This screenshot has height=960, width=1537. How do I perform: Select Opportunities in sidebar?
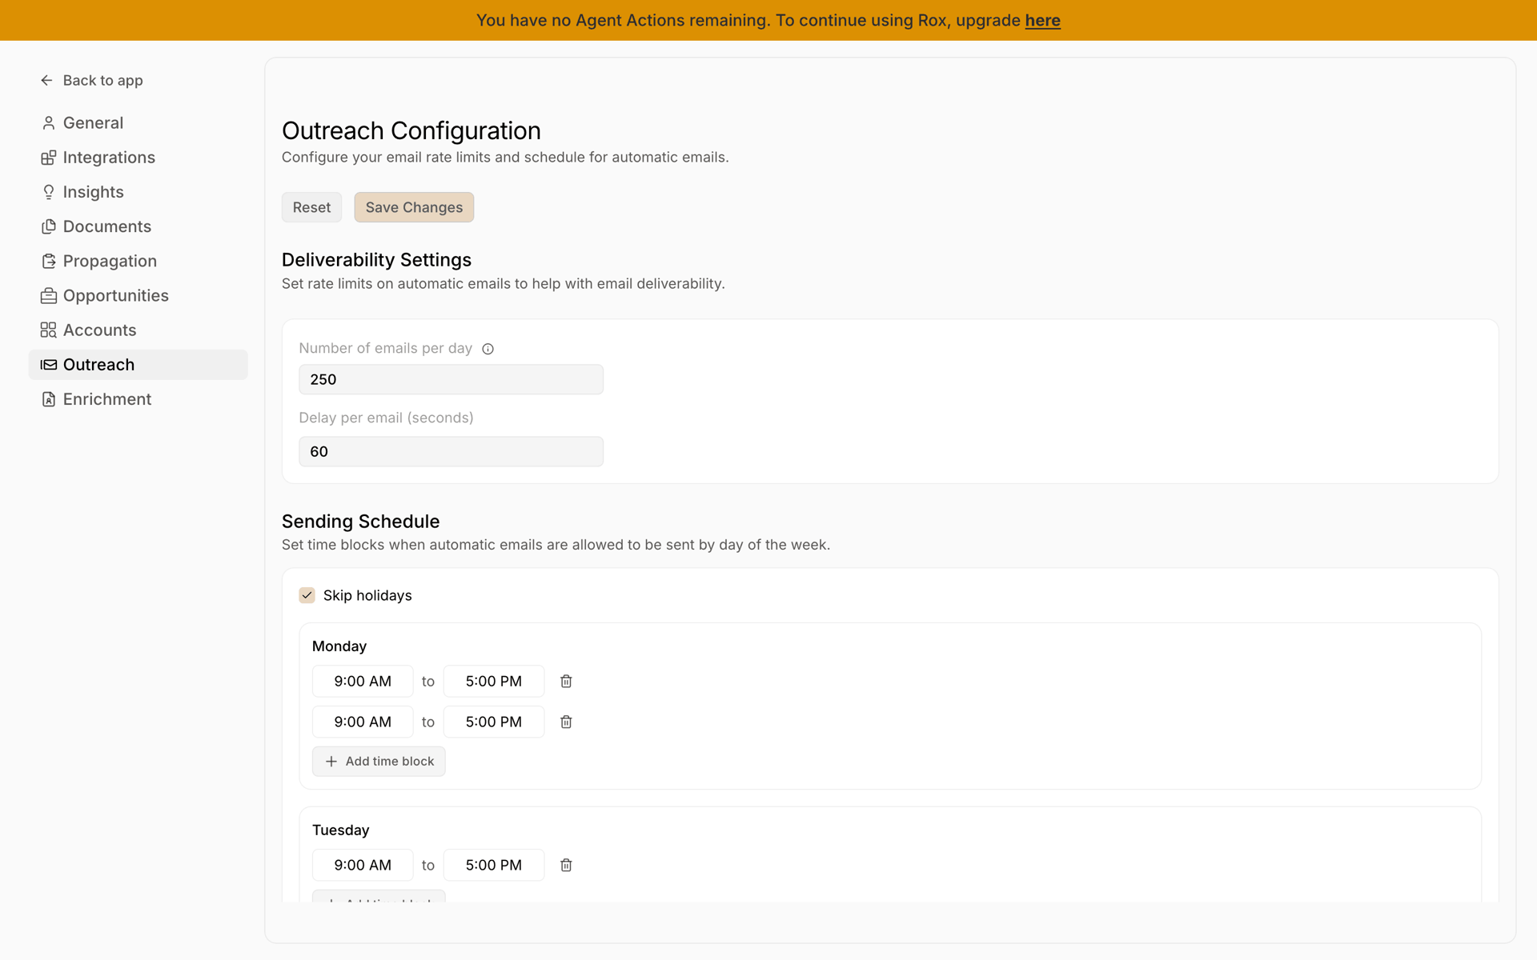pos(138,295)
